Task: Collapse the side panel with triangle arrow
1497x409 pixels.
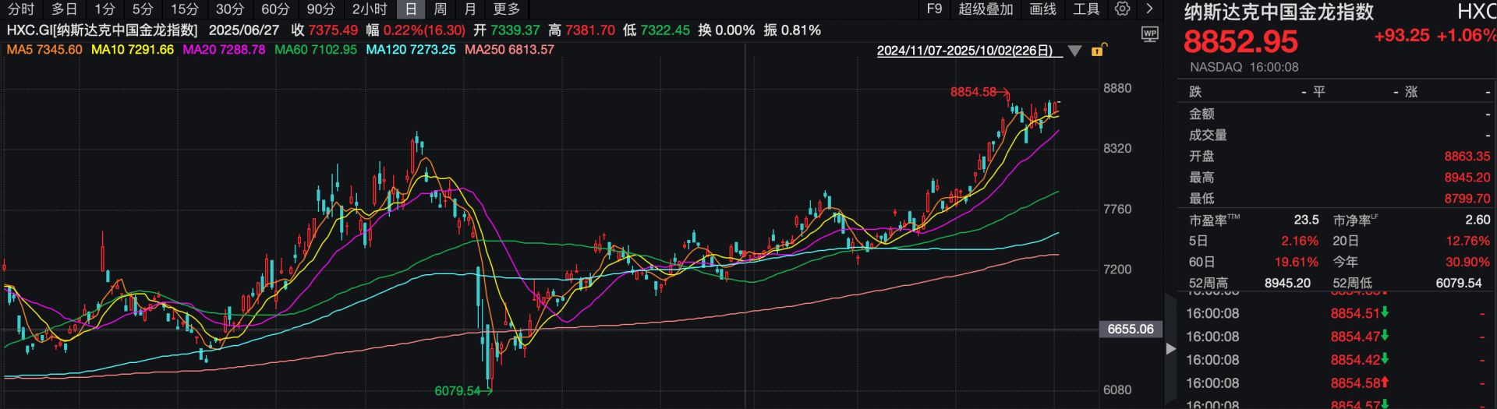Action: 1170,349
